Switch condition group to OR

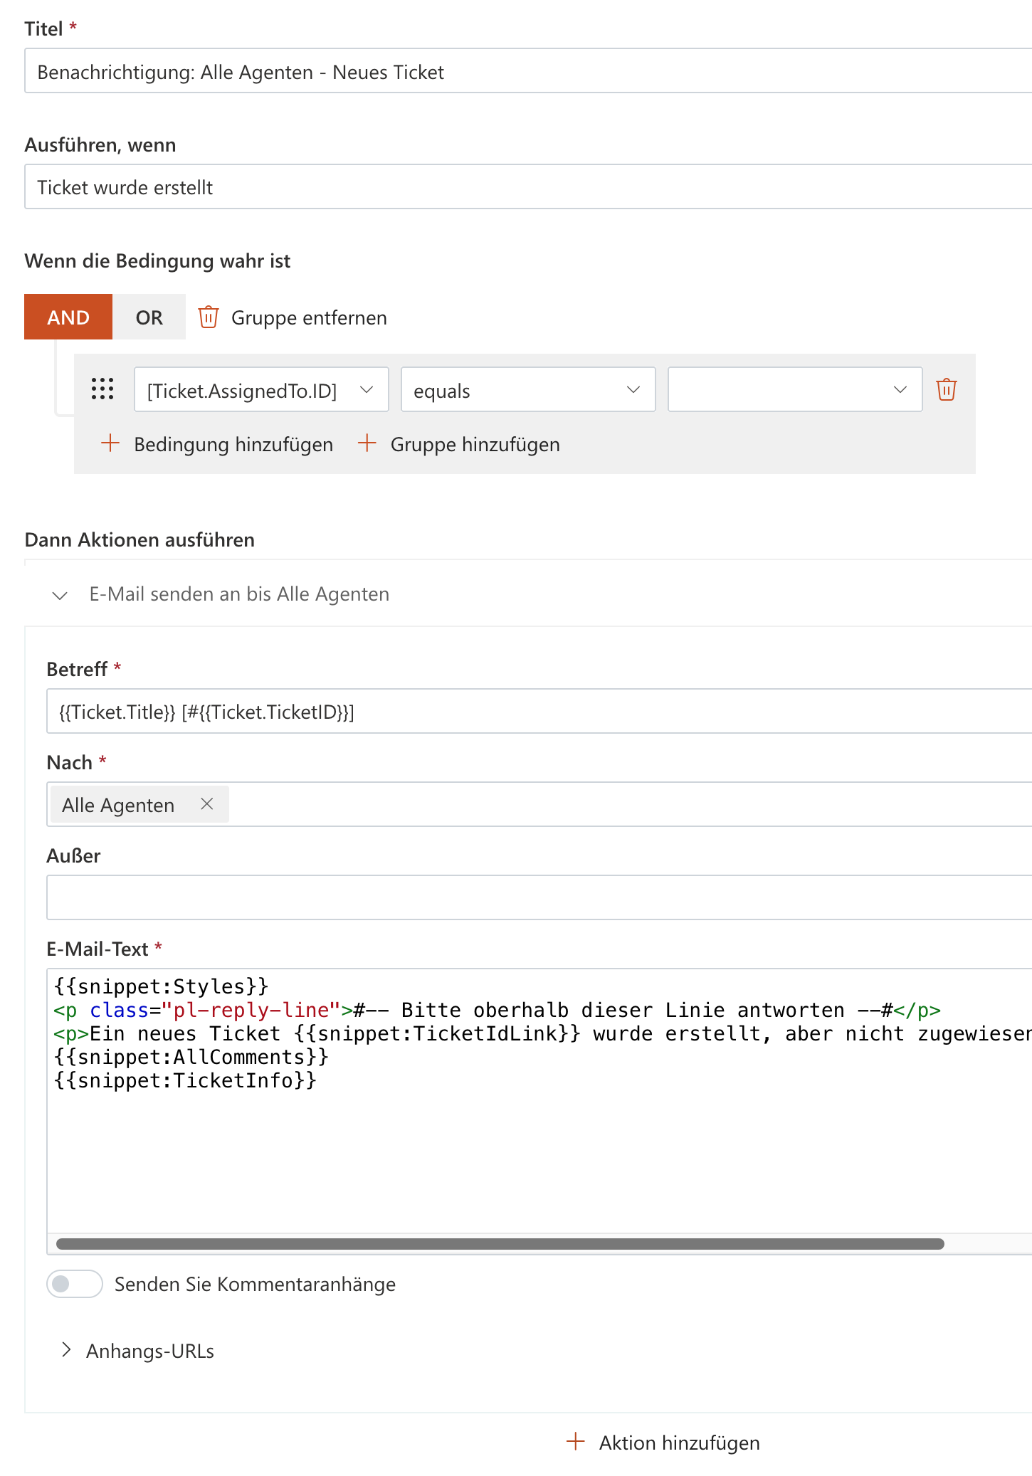pos(149,317)
